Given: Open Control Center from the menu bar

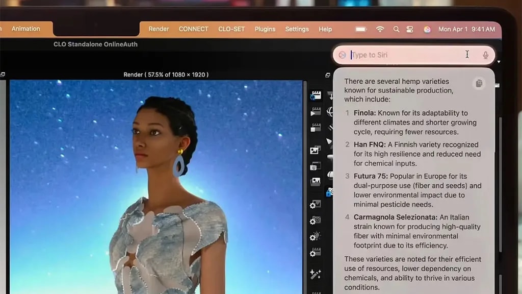Looking at the screenshot, I should coord(410,29).
